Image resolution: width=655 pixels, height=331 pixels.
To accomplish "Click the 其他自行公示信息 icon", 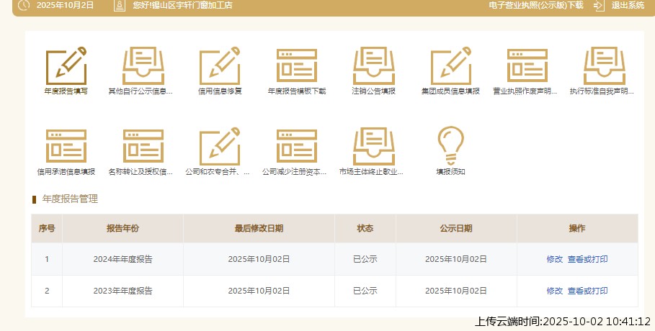I will pyautogui.click(x=142, y=66).
